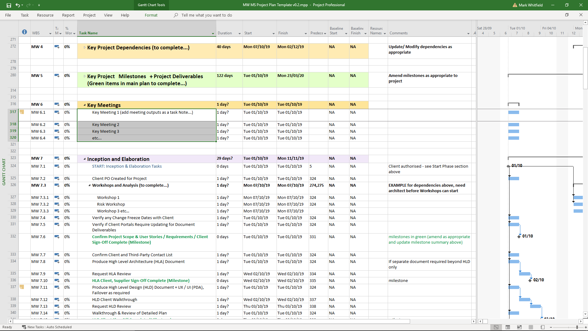
Task: Click the zoom slider handle in status bar
Action: (x=577, y=327)
